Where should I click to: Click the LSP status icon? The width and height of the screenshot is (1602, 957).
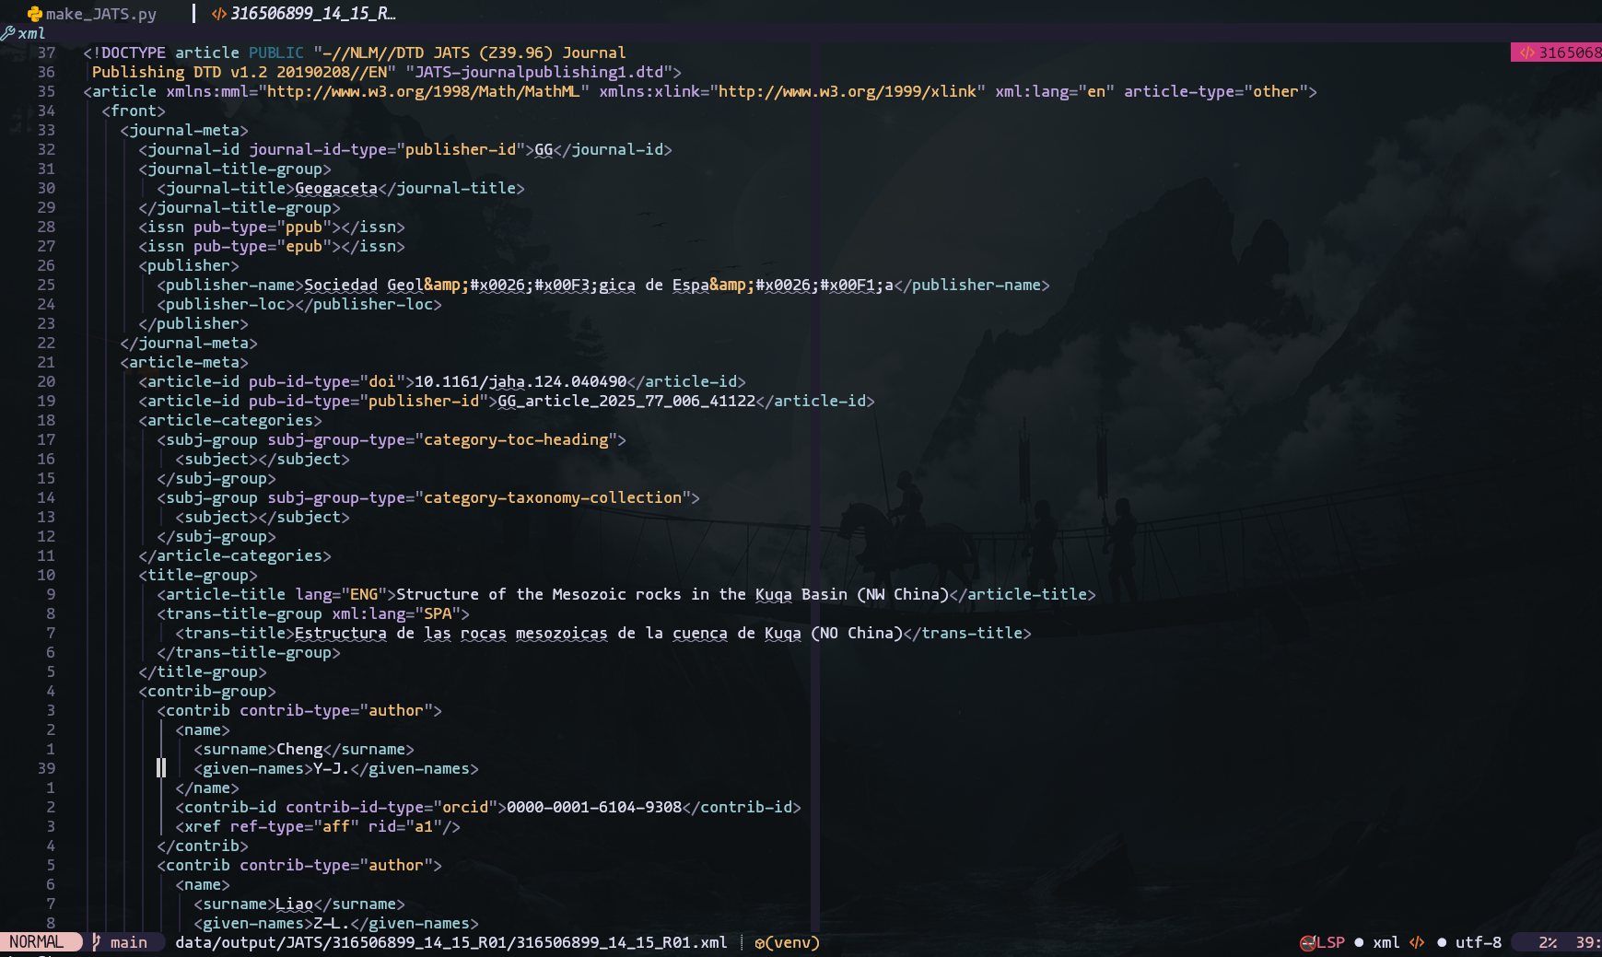[1307, 942]
